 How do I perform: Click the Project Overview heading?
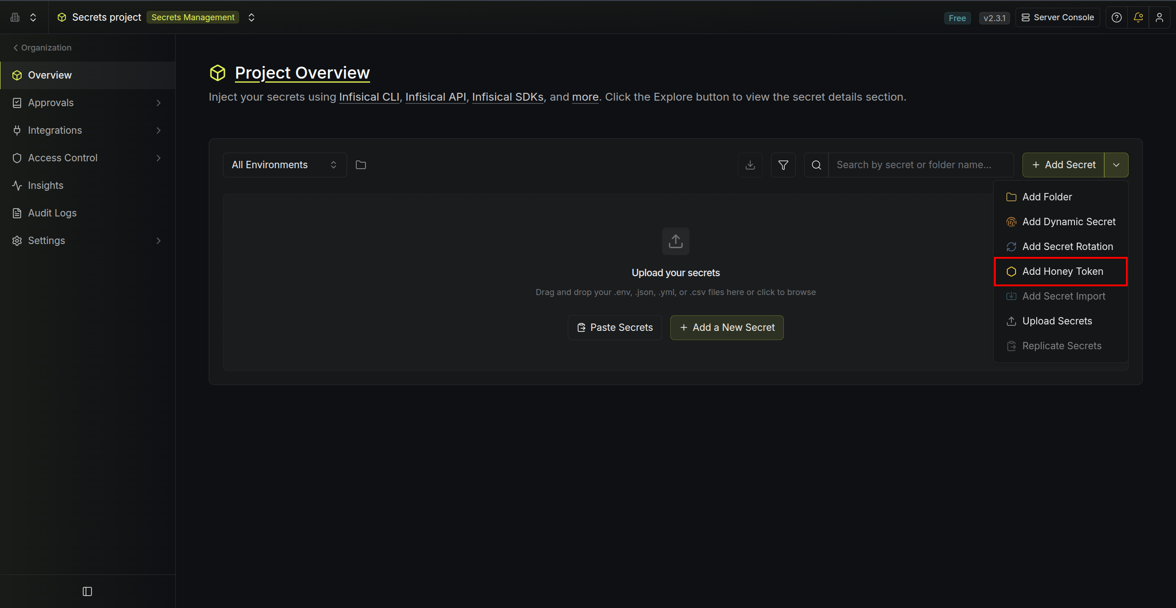pos(303,73)
